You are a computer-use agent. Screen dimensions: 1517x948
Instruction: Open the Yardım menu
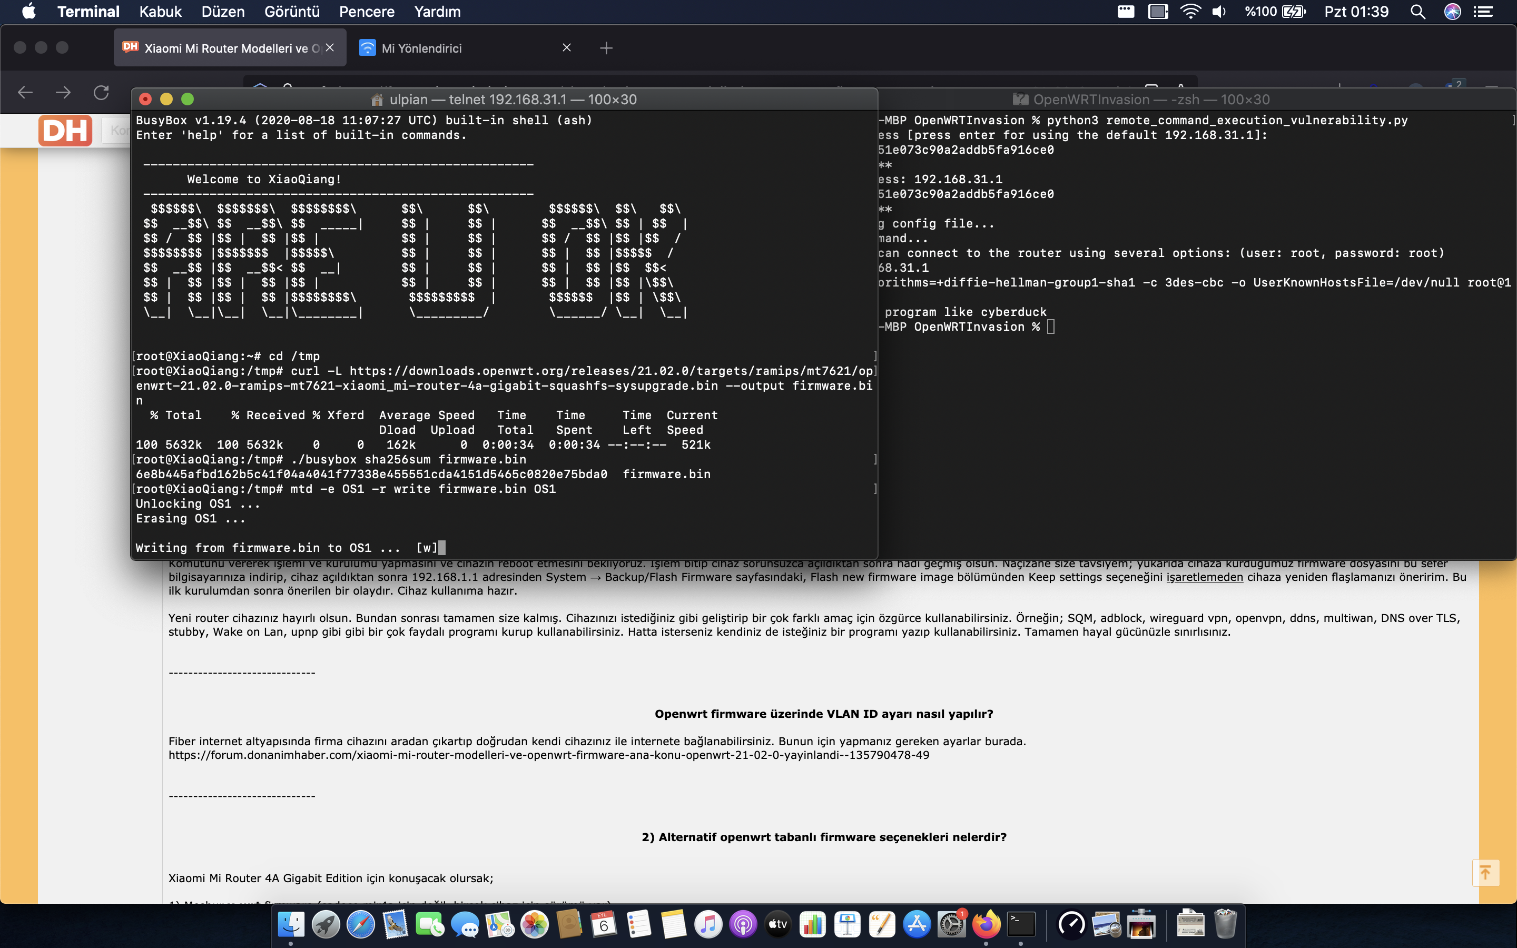[437, 11]
